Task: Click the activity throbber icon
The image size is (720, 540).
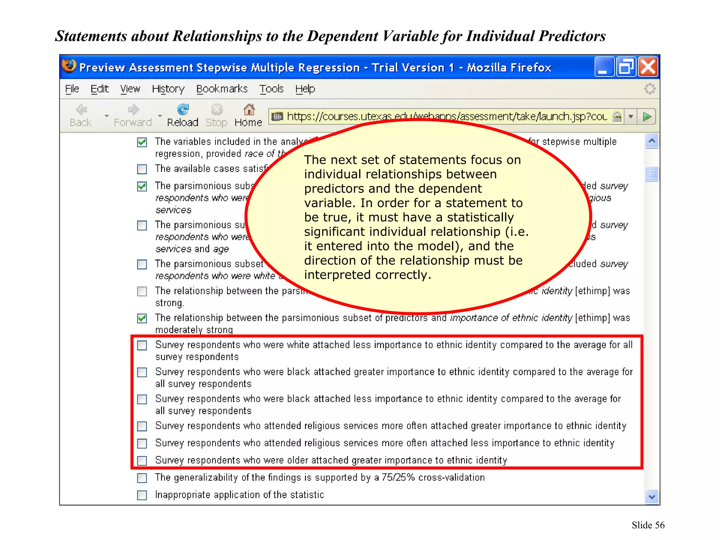Action: tap(650, 89)
